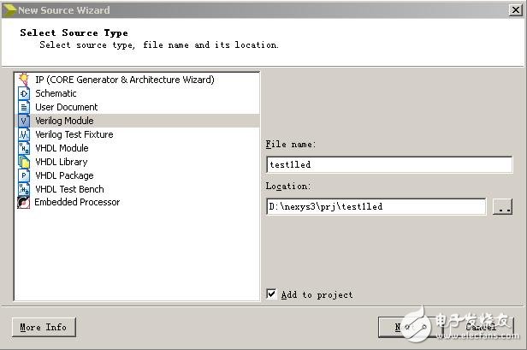Open the location browse button
The width and height of the screenshot is (527, 350).
click(503, 207)
